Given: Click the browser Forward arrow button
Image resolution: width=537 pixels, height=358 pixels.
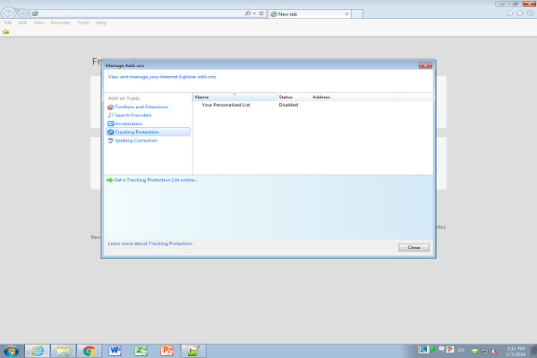Looking at the screenshot, I should pyautogui.click(x=23, y=13).
